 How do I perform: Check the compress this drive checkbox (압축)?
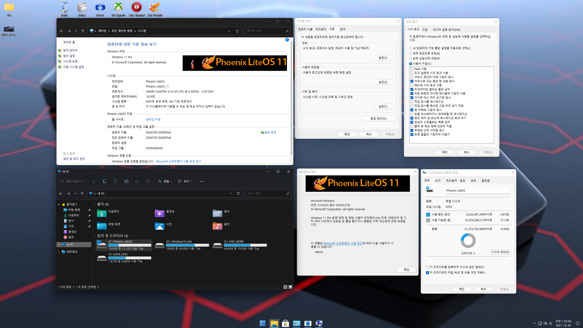(x=427, y=267)
